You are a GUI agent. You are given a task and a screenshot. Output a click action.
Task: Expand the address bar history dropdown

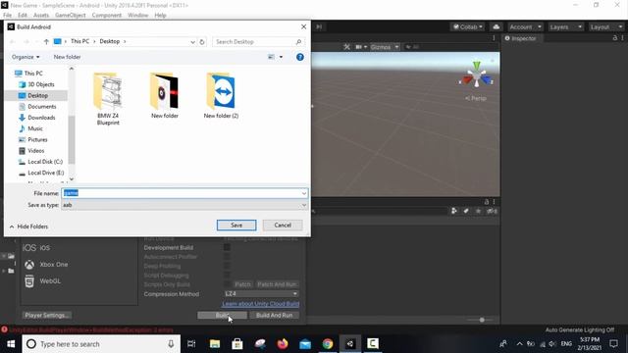click(192, 41)
